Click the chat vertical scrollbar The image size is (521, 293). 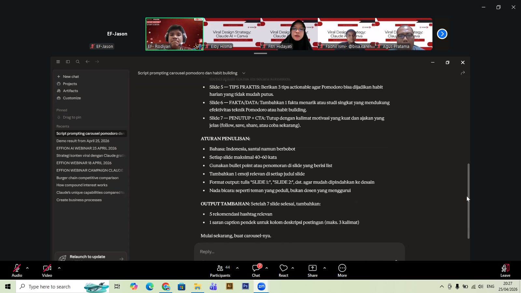coord(468,201)
